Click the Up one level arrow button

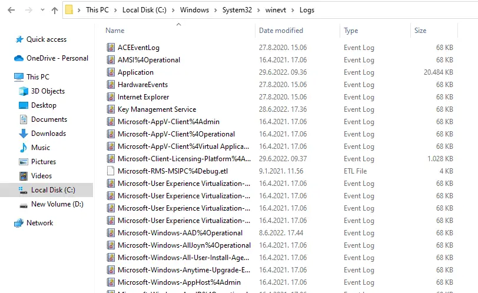click(x=55, y=10)
